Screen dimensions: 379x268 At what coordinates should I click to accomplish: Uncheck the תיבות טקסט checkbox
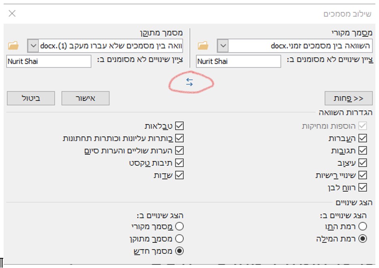tap(179, 163)
